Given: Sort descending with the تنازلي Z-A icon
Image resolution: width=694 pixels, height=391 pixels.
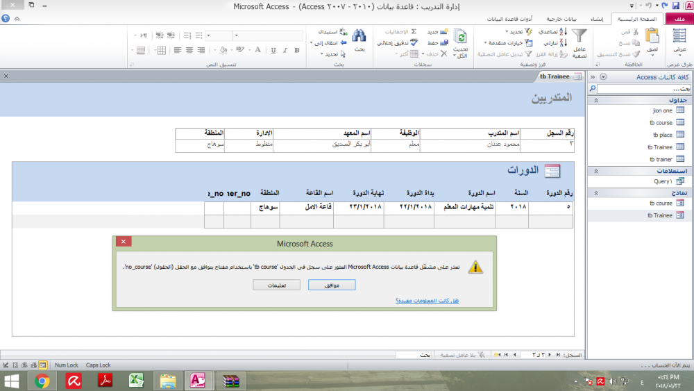Looking at the screenshot, I should 563,42.
